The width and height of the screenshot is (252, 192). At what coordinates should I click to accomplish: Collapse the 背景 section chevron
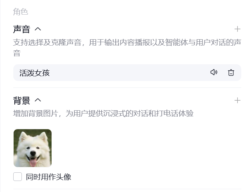[x=38, y=100]
